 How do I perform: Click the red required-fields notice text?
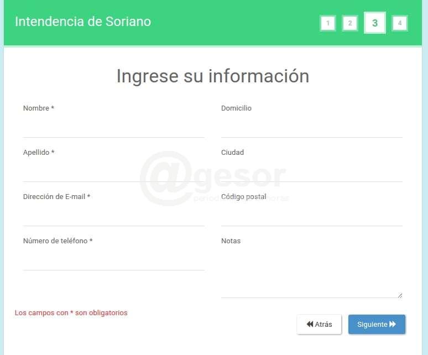[x=71, y=313]
